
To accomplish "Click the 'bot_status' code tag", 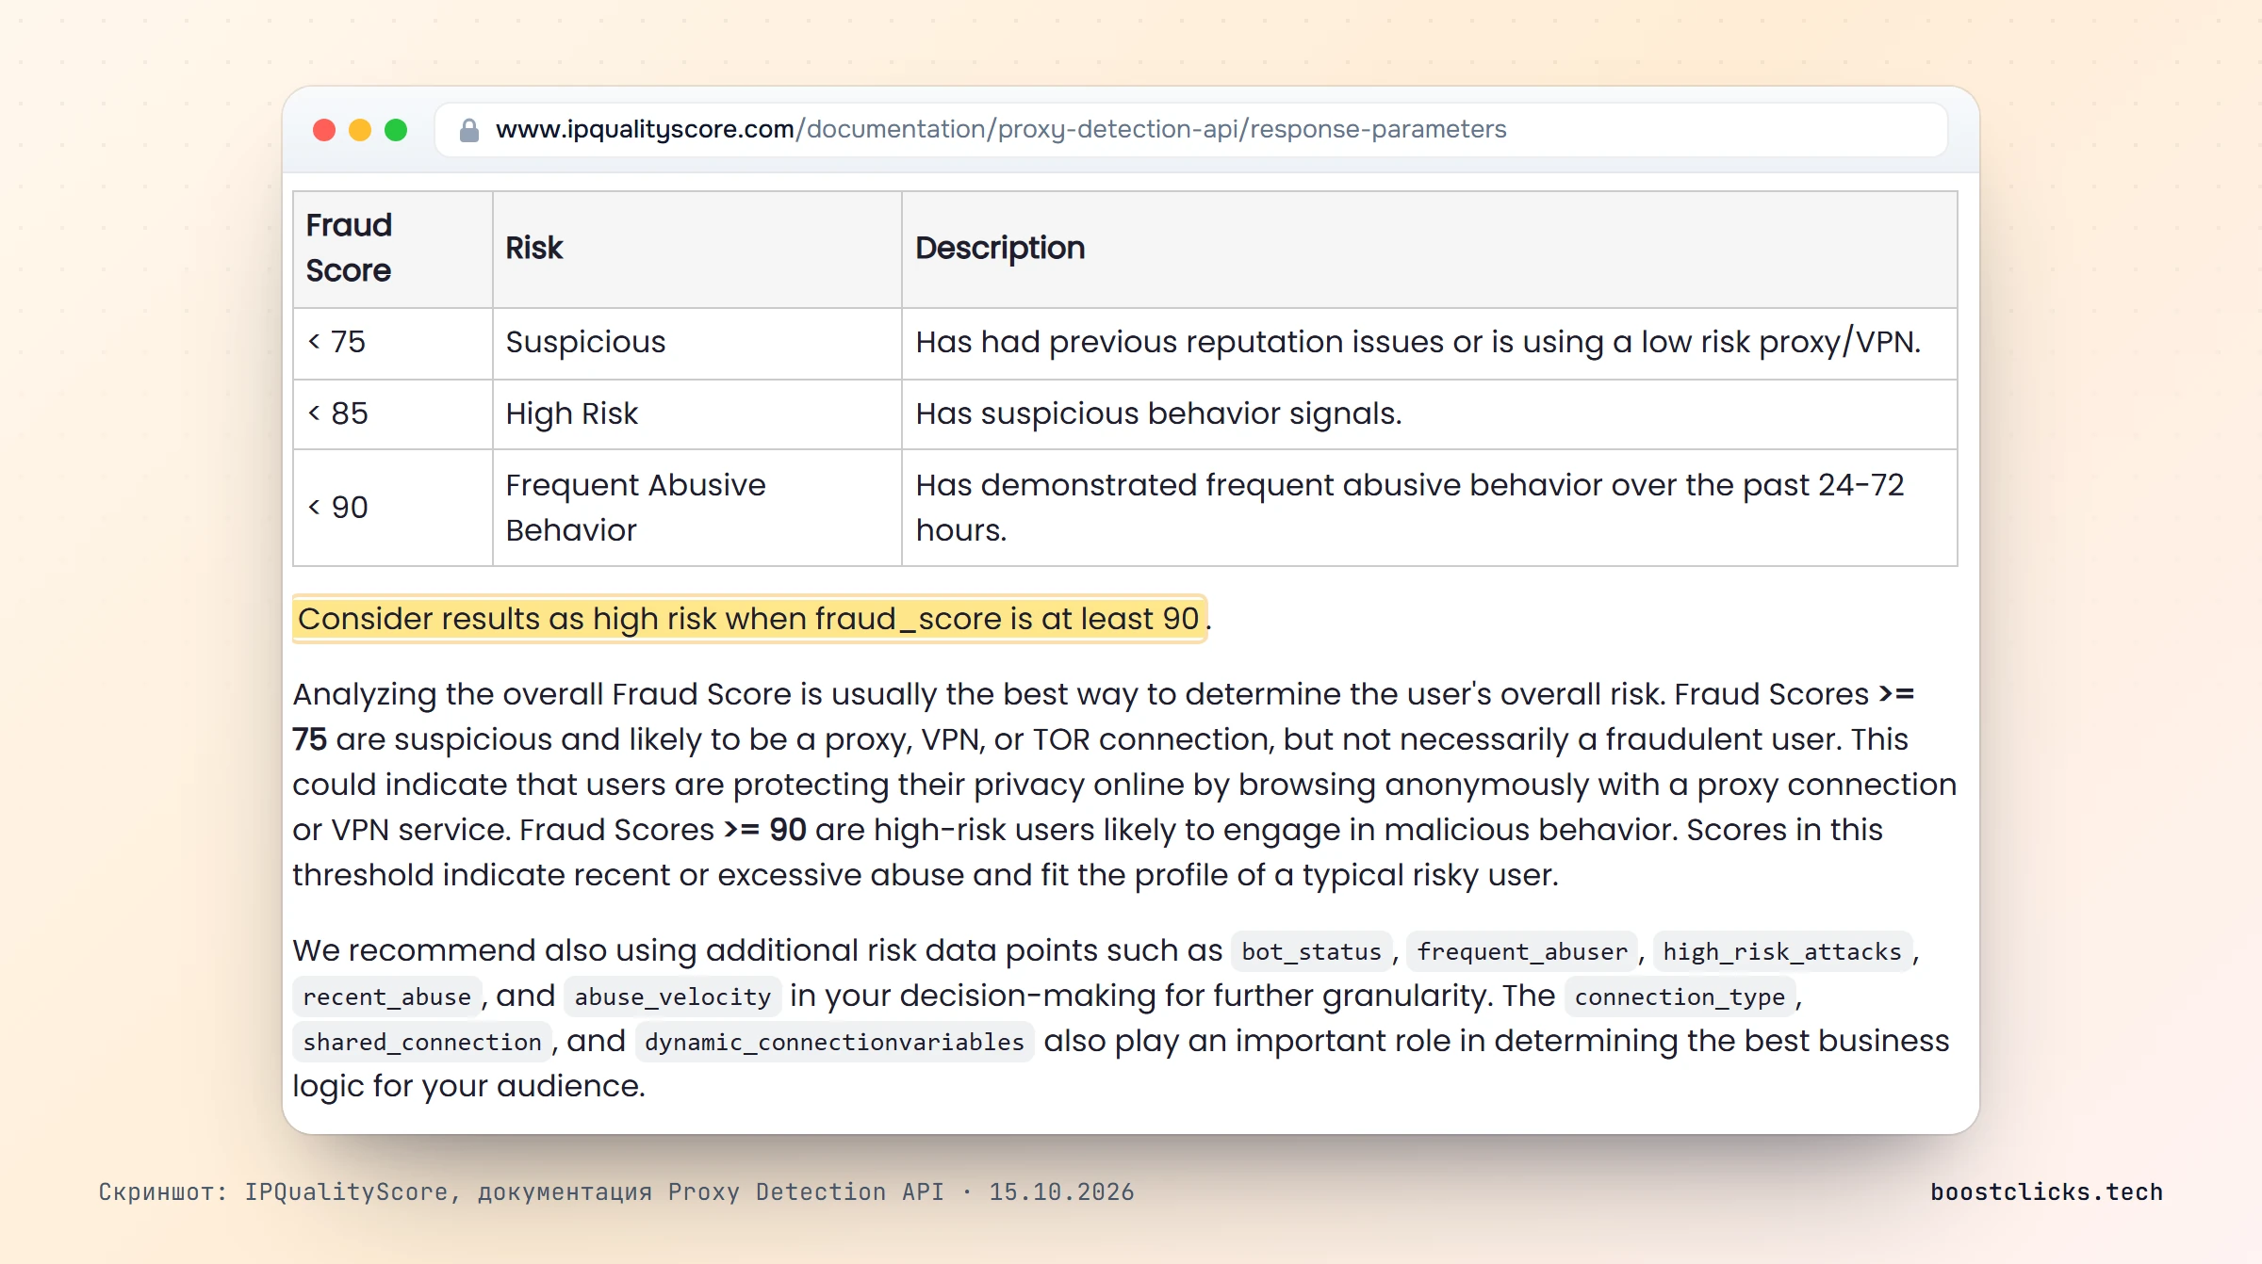I will pos(1311,951).
